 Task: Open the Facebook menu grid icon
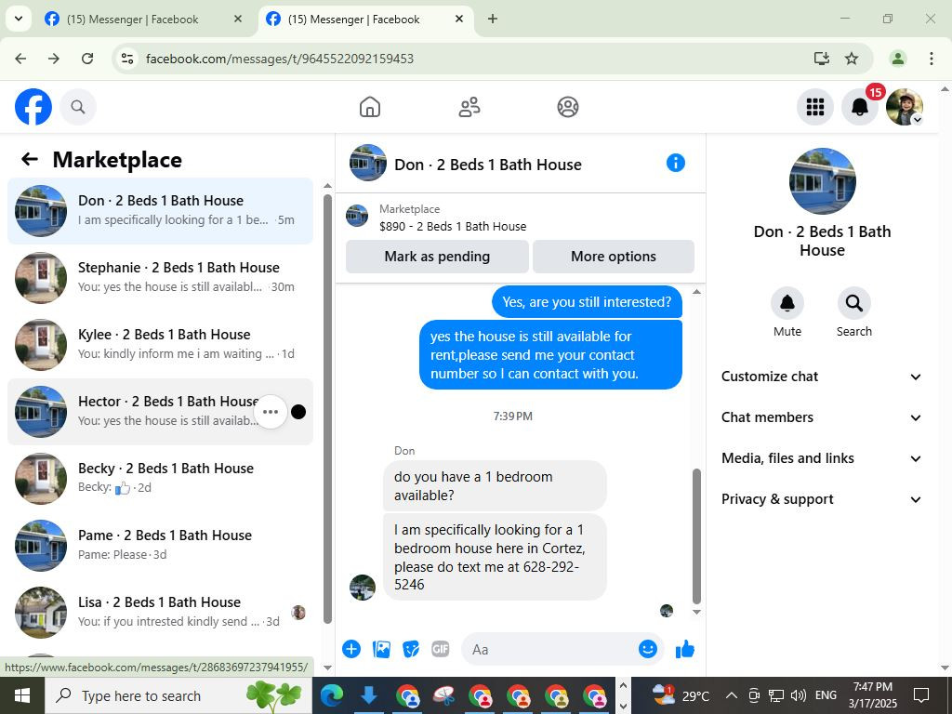pyautogui.click(x=814, y=107)
